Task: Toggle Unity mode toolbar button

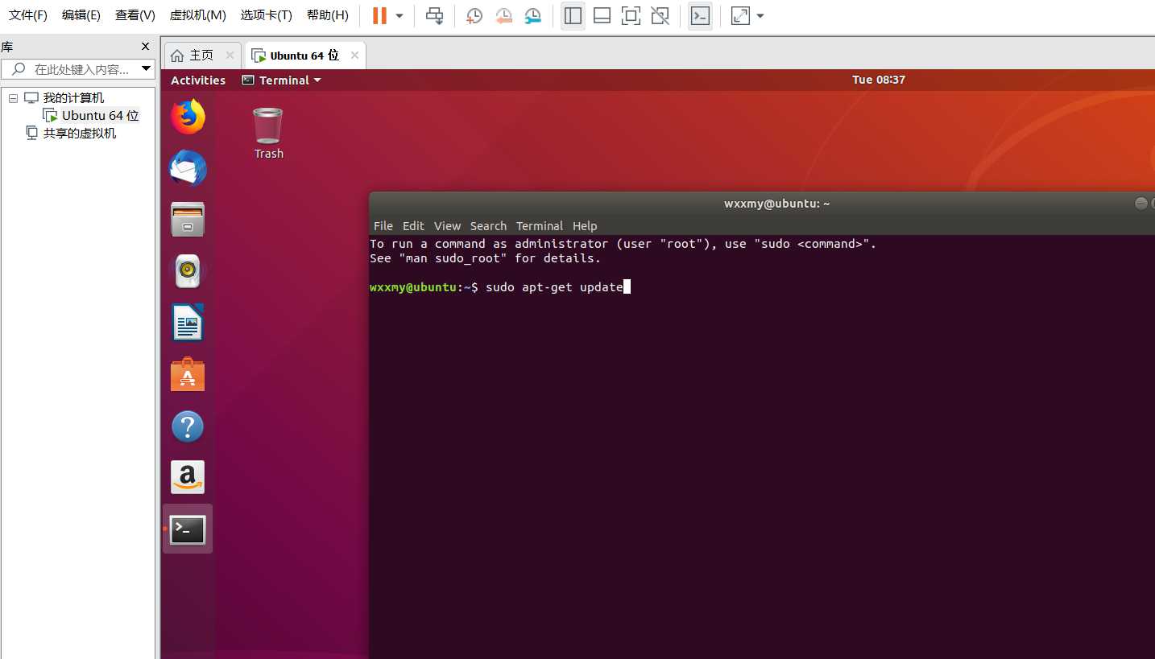Action: [x=660, y=15]
